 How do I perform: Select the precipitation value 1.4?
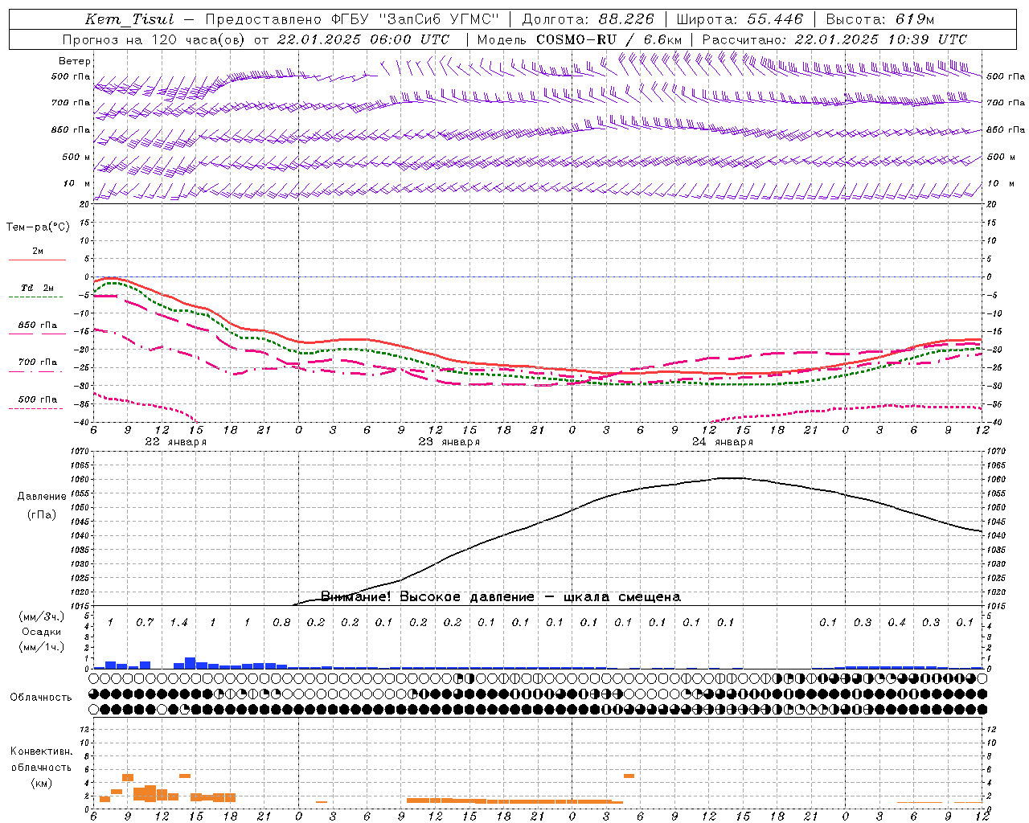(178, 622)
